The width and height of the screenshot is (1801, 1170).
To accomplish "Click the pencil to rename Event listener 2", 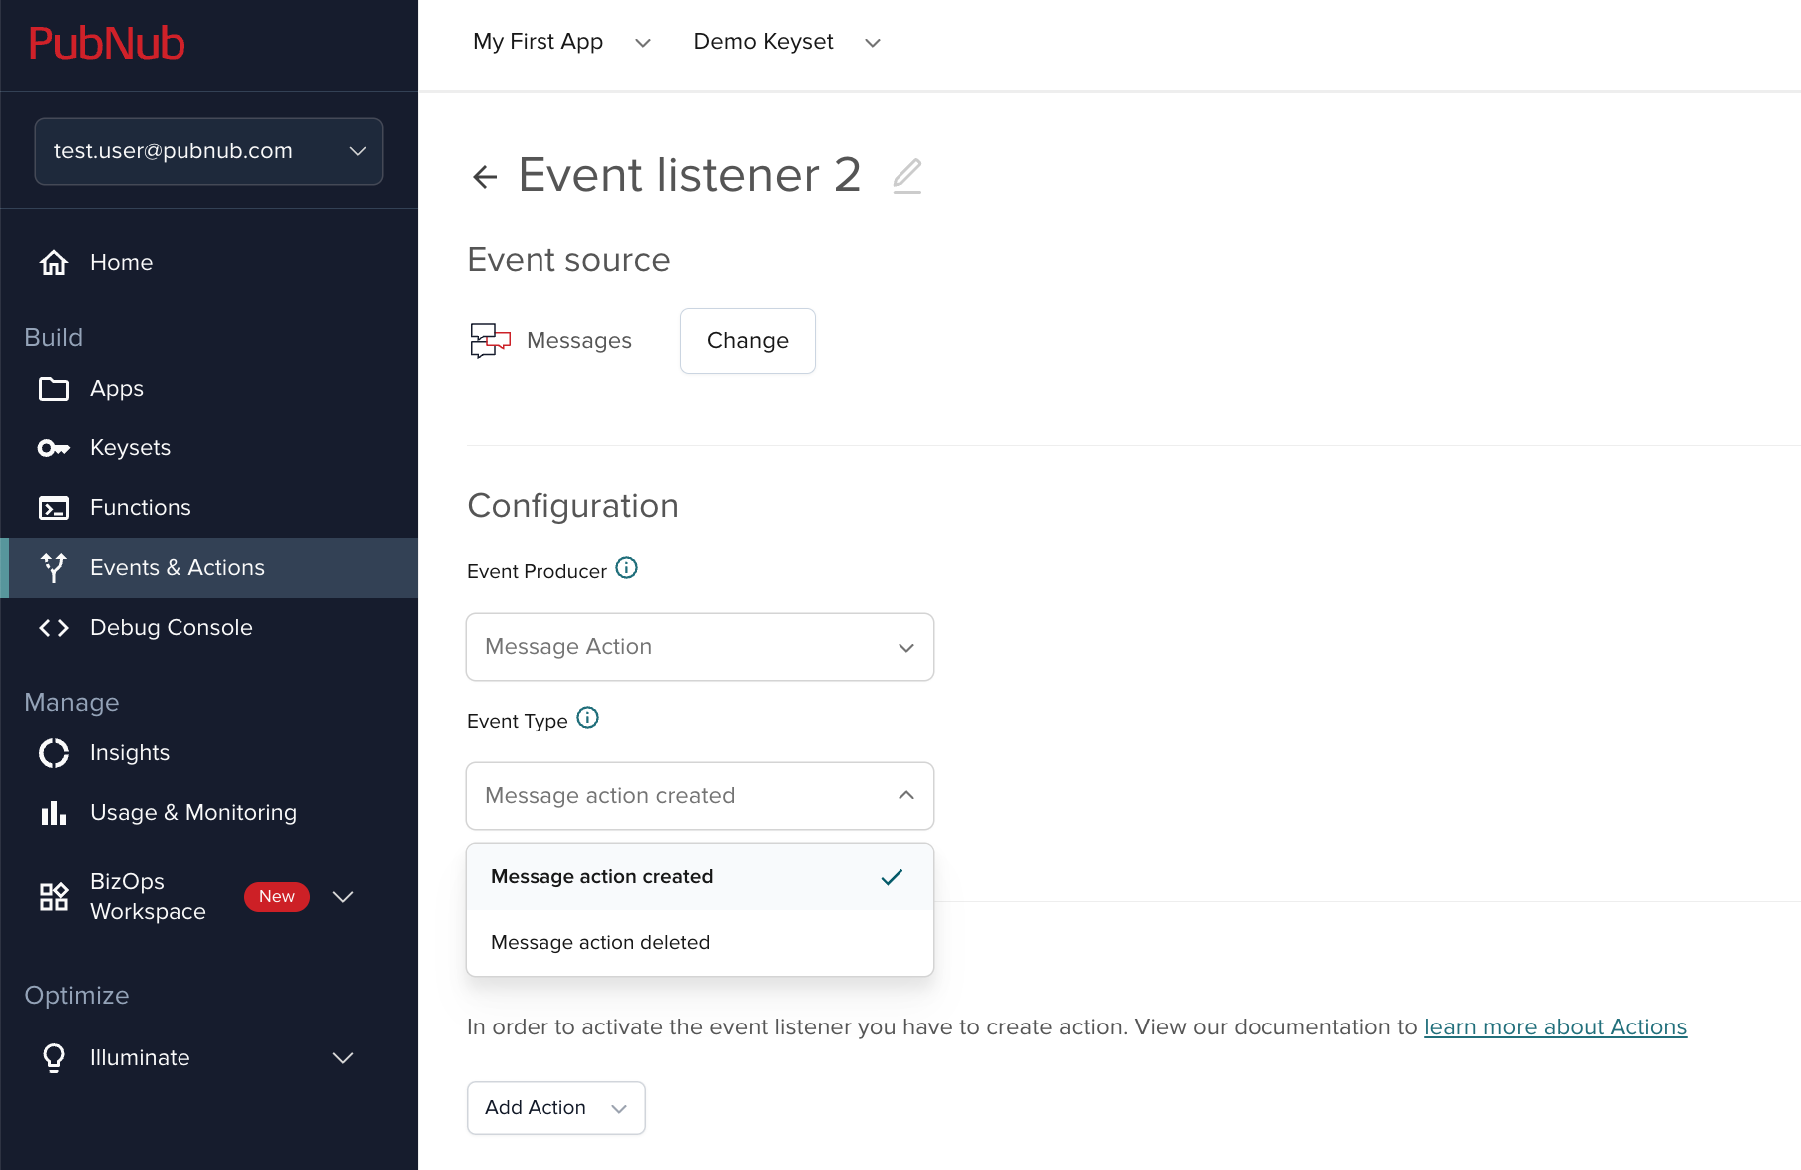I will (905, 175).
